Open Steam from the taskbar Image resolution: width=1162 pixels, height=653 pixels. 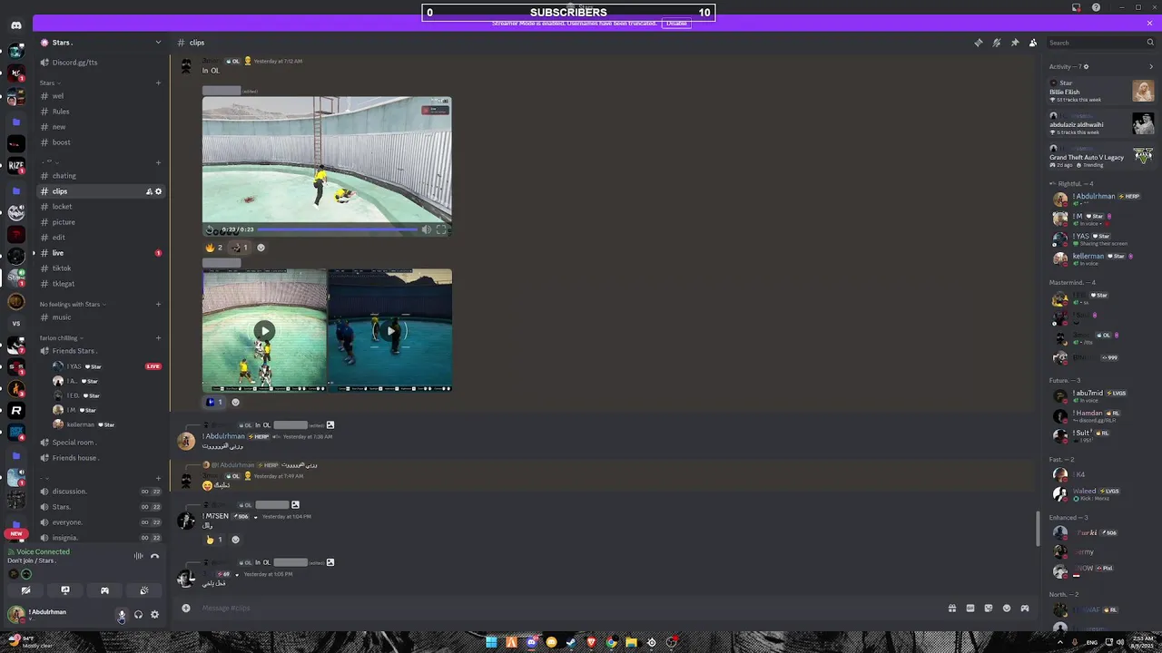[571, 642]
